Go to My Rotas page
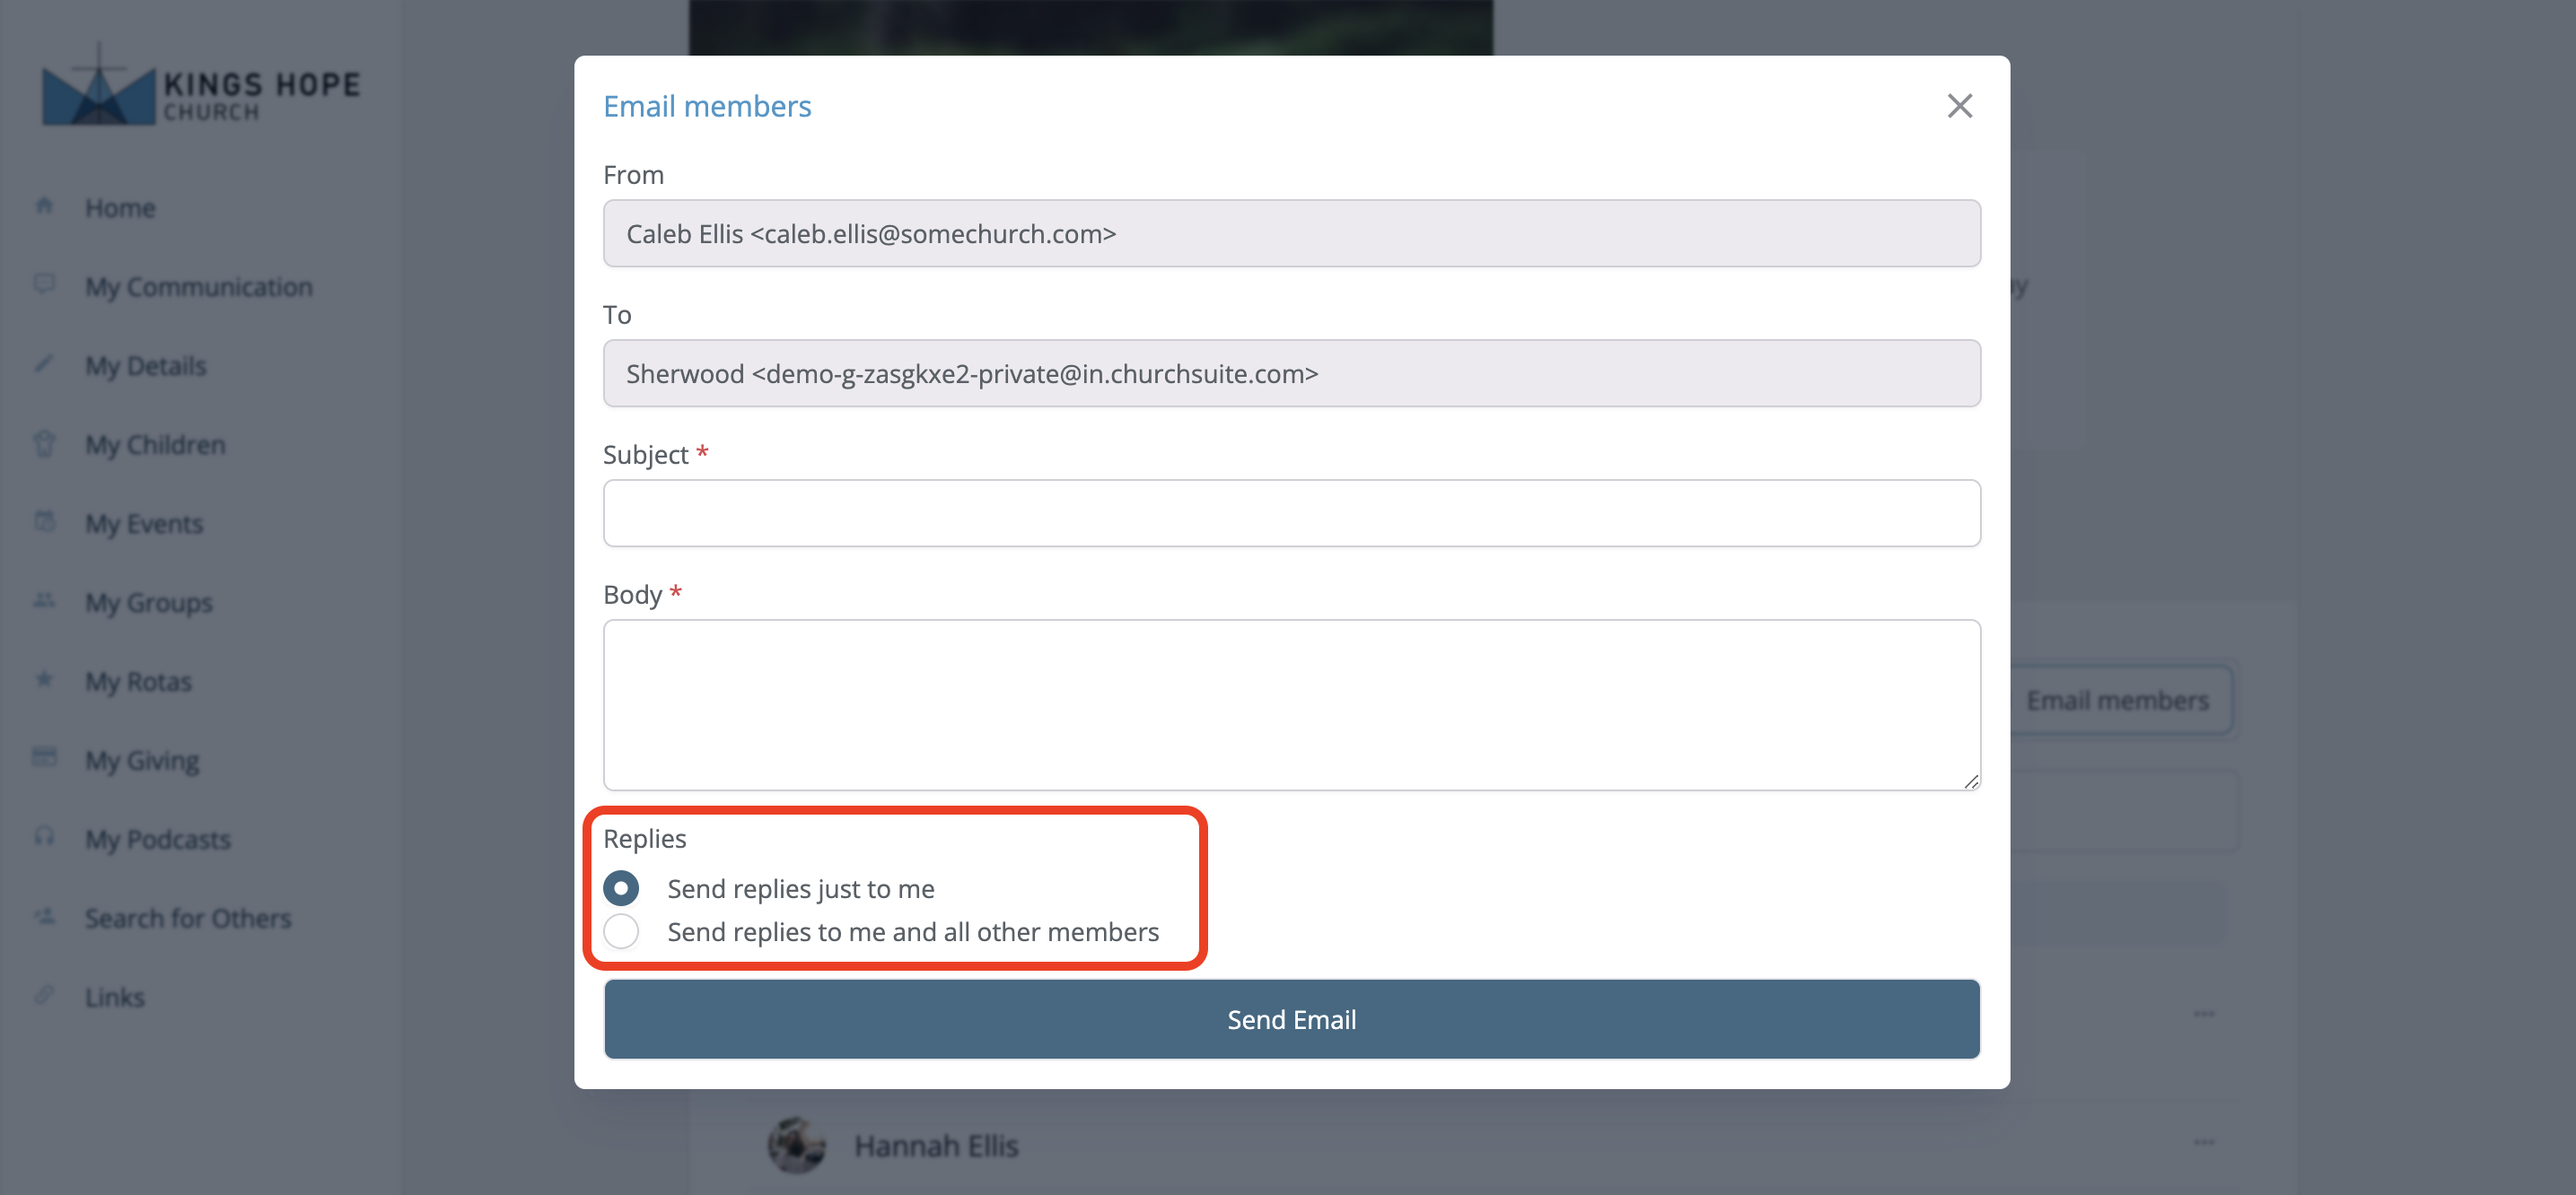The image size is (2576, 1195). coord(138,682)
